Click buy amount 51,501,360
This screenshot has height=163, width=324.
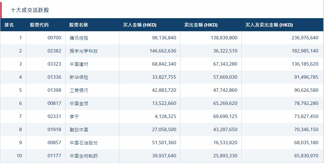pyautogui.click(x=164, y=143)
